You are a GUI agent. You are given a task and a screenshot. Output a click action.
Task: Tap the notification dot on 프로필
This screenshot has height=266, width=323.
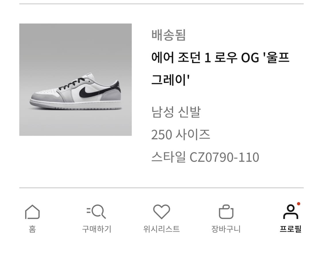click(299, 204)
